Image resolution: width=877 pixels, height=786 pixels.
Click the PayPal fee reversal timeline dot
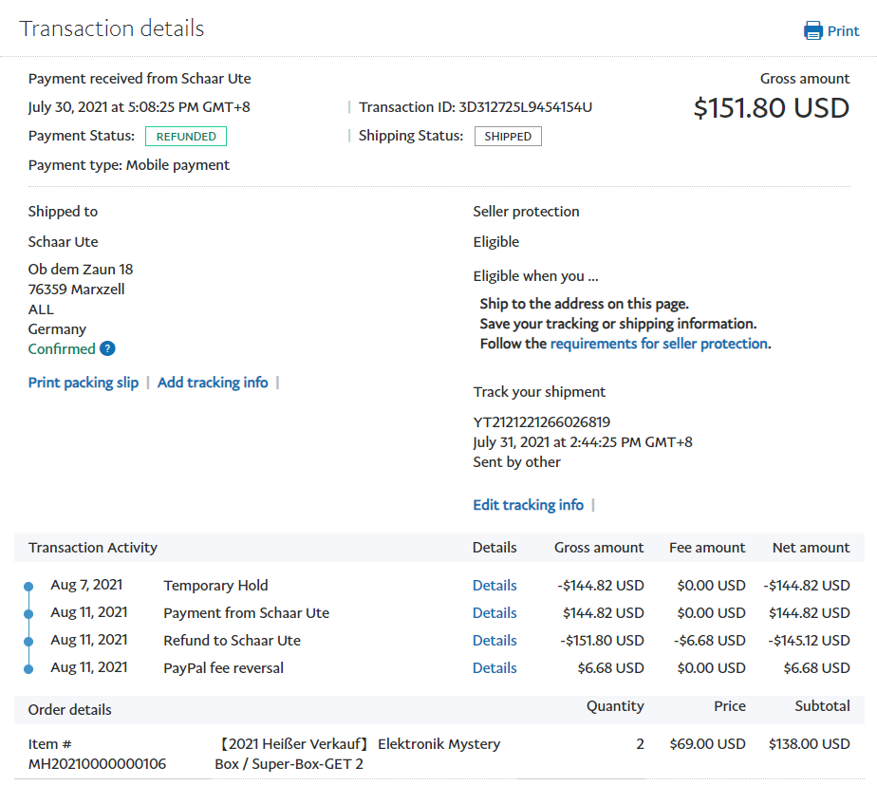pyautogui.click(x=28, y=669)
